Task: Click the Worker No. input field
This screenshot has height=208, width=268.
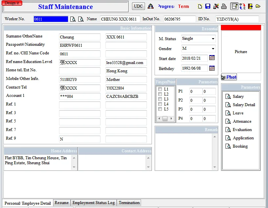Action: coord(51,19)
